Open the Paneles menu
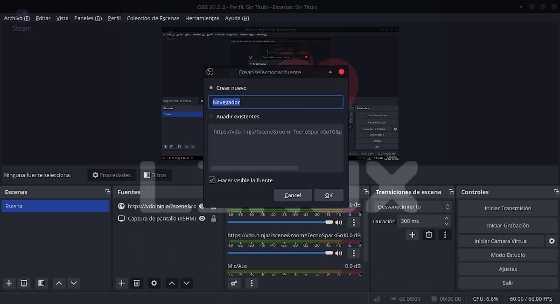Viewport: 560px width, 304px height. pyautogui.click(x=88, y=18)
